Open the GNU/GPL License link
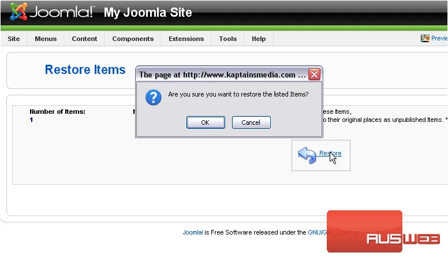This screenshot has height=260, width=448. (x=333, y=232)
